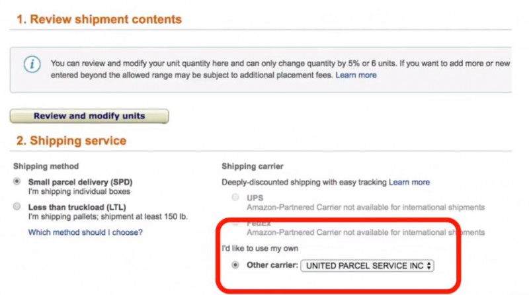
Task: Click the Shipping method subheading
Action: coord(46,166)
